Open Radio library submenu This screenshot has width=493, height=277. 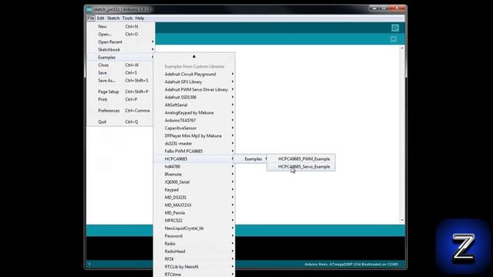click(194, 244)
